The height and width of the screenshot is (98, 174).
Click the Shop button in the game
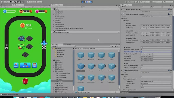[x=35, y=65]
